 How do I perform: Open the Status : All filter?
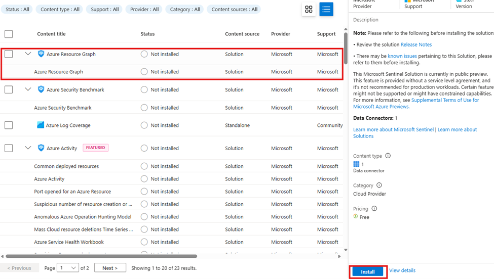pyautogui.click(x=17, y=10)
